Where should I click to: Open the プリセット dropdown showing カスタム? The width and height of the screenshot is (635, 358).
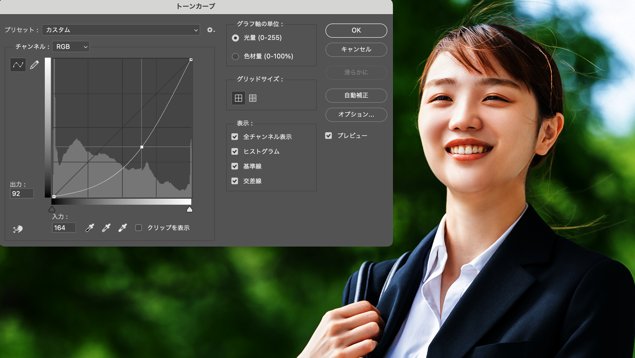(x=121, y=30)
